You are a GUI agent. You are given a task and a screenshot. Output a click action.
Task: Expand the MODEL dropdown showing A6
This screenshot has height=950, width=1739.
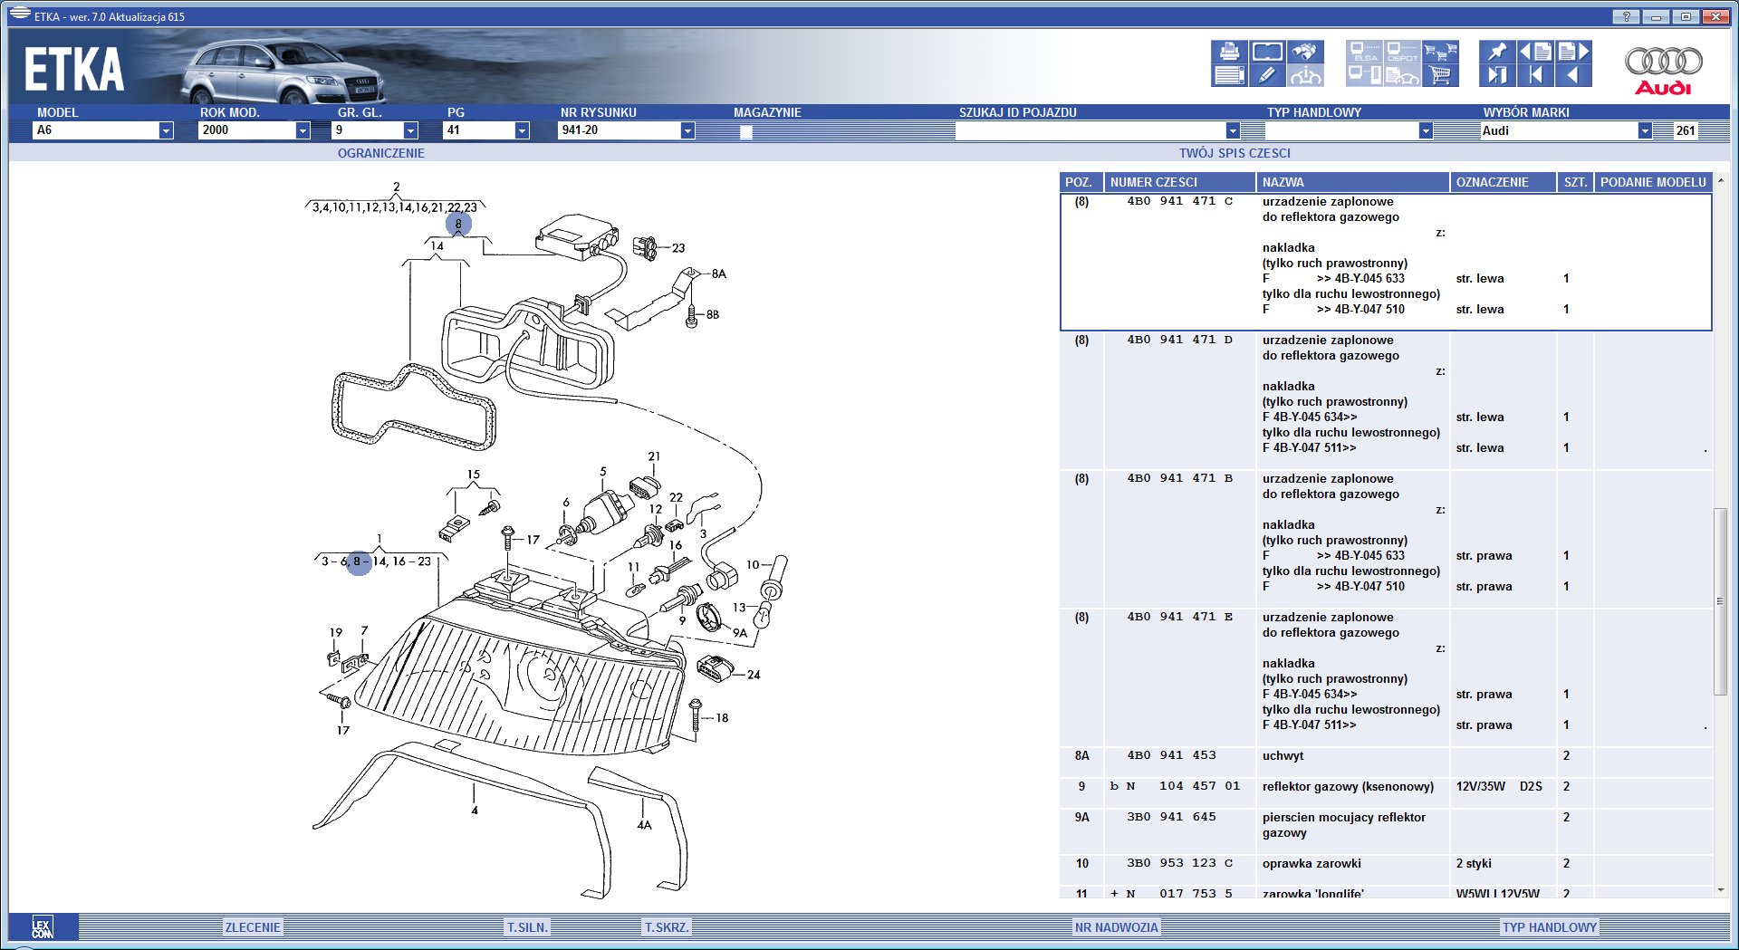pos(166,130)
